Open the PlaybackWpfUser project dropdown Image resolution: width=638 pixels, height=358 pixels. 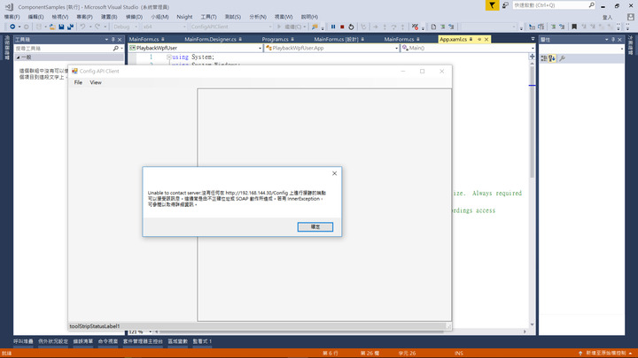click(x=257, y=48)
